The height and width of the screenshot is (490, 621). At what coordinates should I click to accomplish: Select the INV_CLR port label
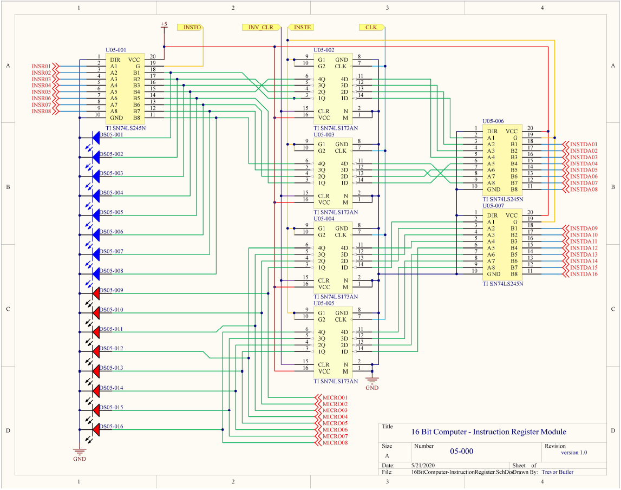click(260, 27)
